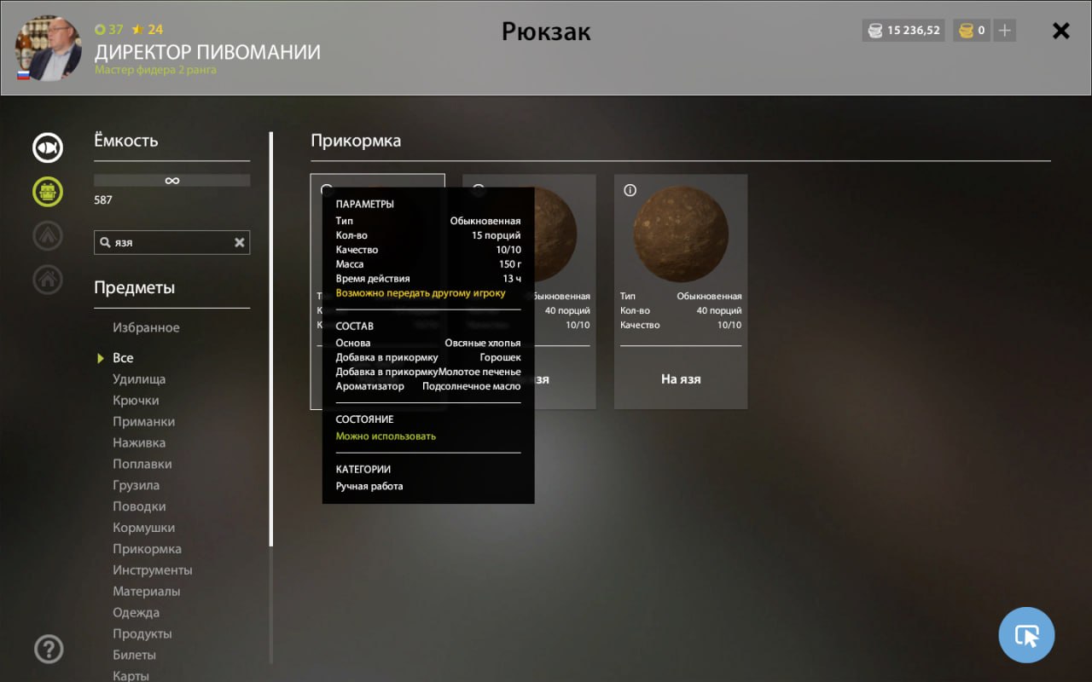Click the player name "ДИРЕКТОР ПИВОМАНИИ"
The height and width of the screenshot is (682, 1092).
(207, 53)
